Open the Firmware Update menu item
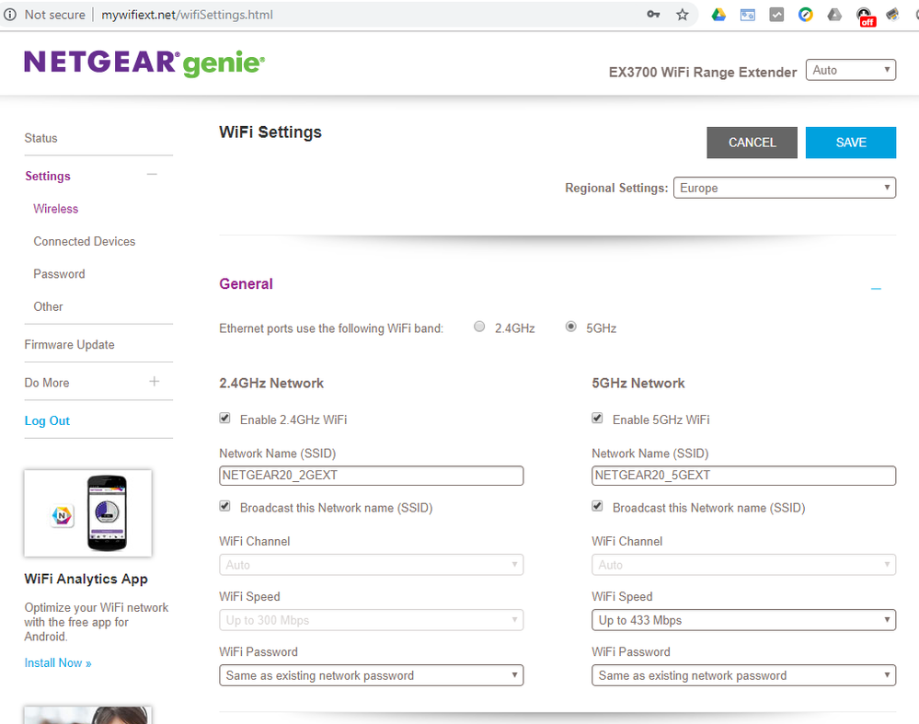Screen dimensions: 919x724 pos(69,345)
